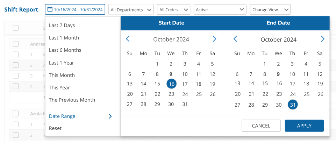Check the Azula row 1 checkbox
This screenshot has height=143, width=336.
coord(16,124)
